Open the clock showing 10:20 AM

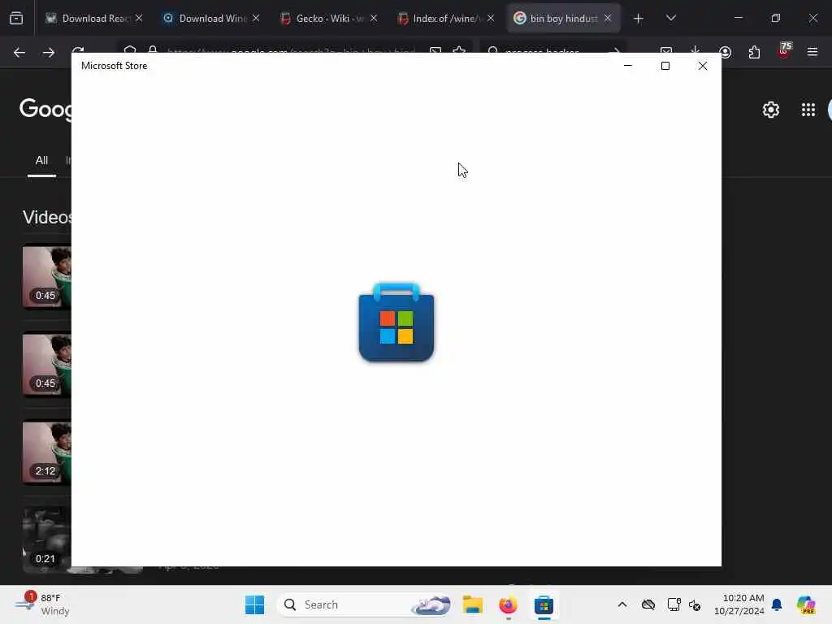point(739,604)
